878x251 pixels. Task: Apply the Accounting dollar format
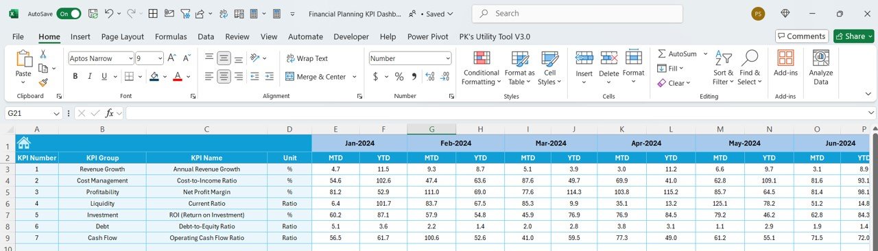click(x=376, y=77)
